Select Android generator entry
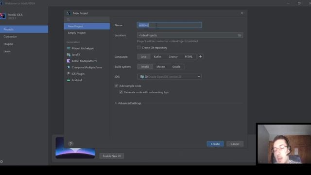The image size is (311, 175). (x=87, y=80)
